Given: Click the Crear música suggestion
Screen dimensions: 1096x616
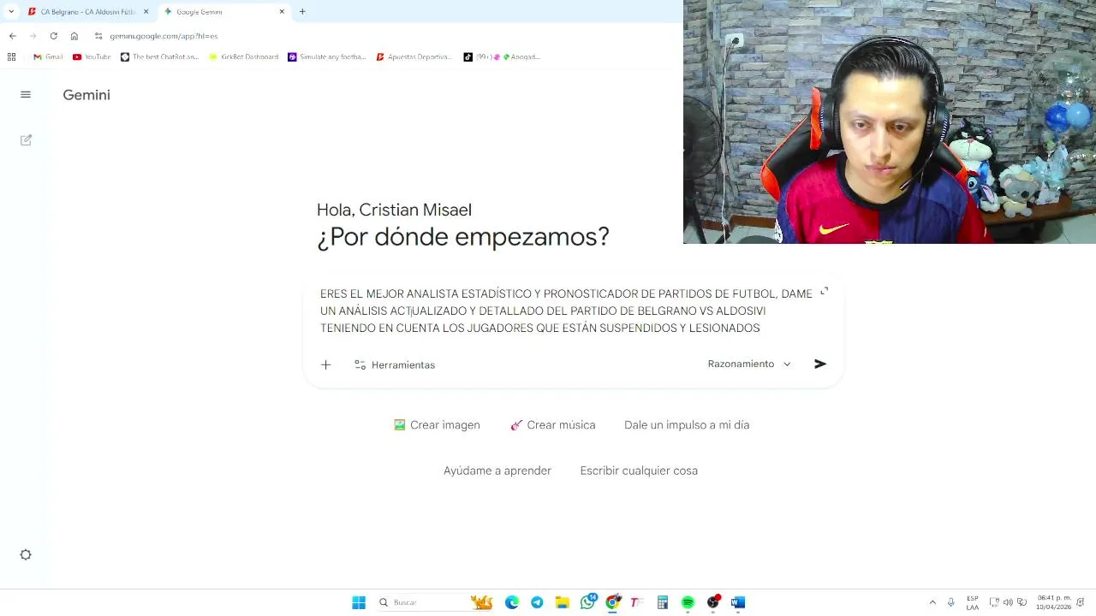Looking at the screenshot, I should tap(553, 424).
